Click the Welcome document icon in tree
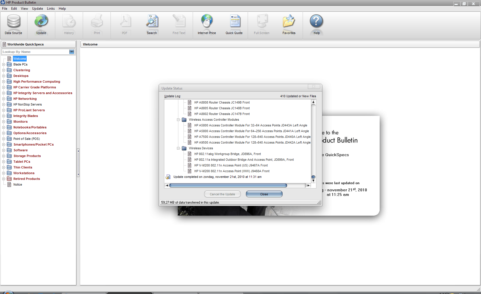Viewport: 481px width, 294px height. coord(9,59)
